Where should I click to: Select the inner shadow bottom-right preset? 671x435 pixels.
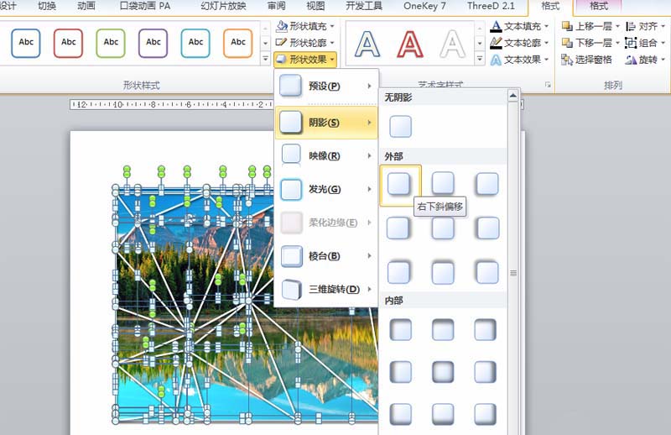pyautogui.click(x=486, y=414)
